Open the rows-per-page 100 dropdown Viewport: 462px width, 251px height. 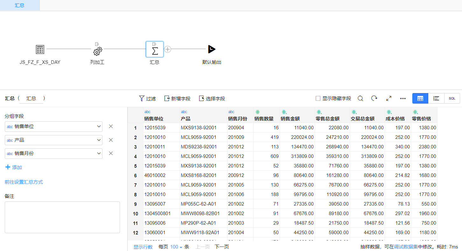(x=176, y=247)
